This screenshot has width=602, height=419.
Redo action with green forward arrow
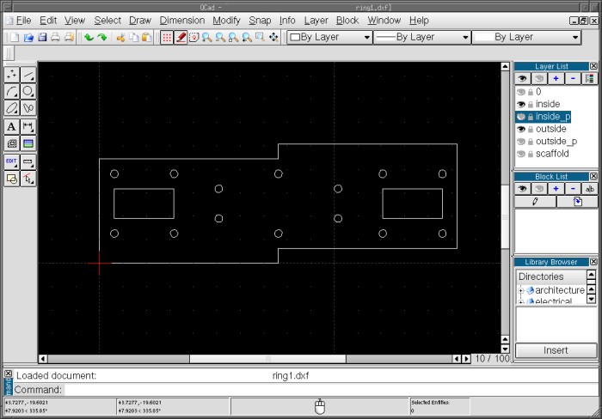pos(102,37)
